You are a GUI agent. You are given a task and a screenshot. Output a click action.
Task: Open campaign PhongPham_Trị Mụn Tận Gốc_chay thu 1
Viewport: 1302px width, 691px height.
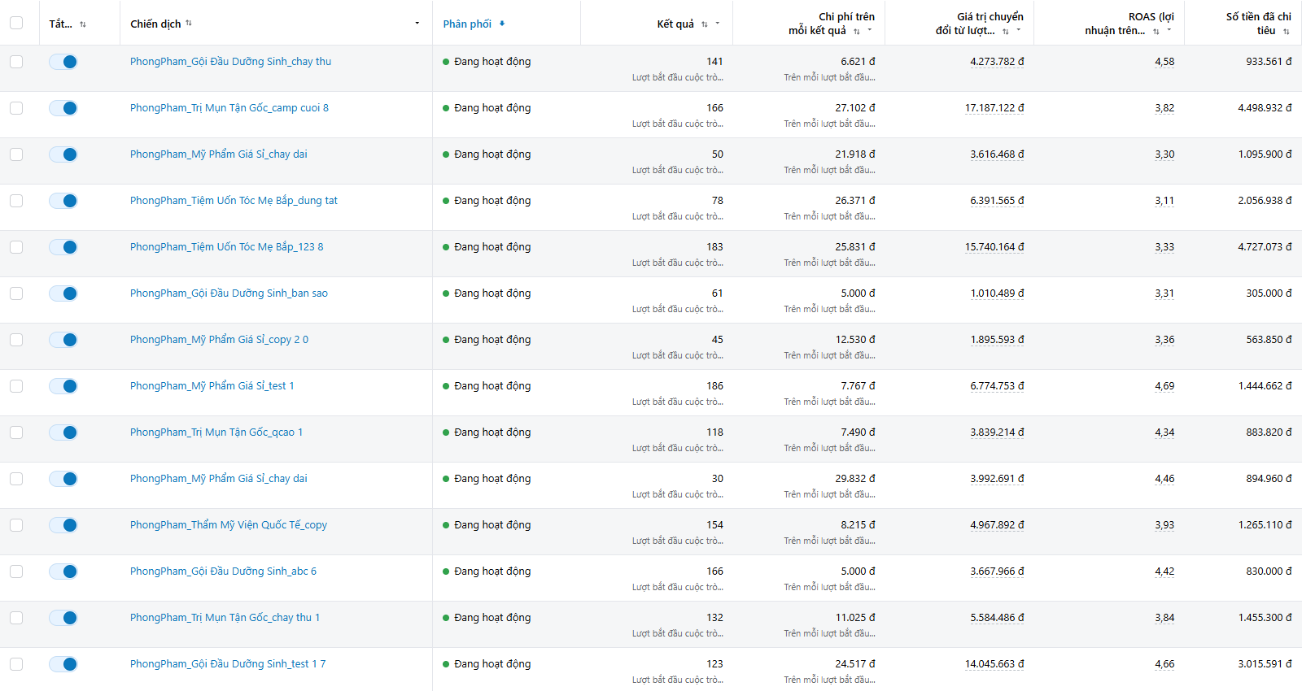[225, 618]
